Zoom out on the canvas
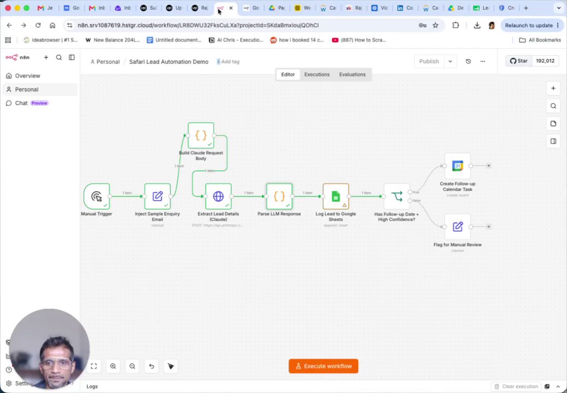 (x=132, y=366)
